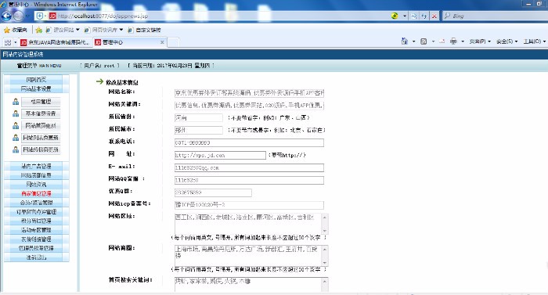The image size is (548, 295).
Task: Click the green security report icon in the address bar
Action: tap(395, 16)
